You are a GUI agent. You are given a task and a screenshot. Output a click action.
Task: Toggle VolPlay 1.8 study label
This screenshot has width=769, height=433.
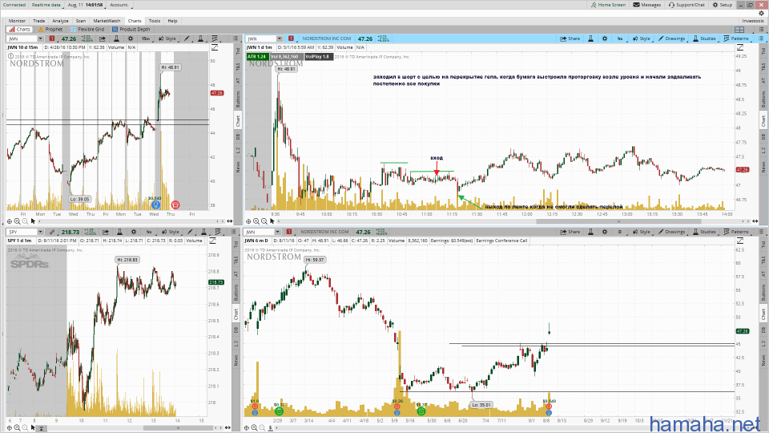pyautogui.click(x=319, y=56)
